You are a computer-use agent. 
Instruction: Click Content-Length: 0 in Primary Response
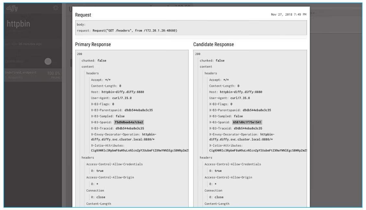coord(106,86)
